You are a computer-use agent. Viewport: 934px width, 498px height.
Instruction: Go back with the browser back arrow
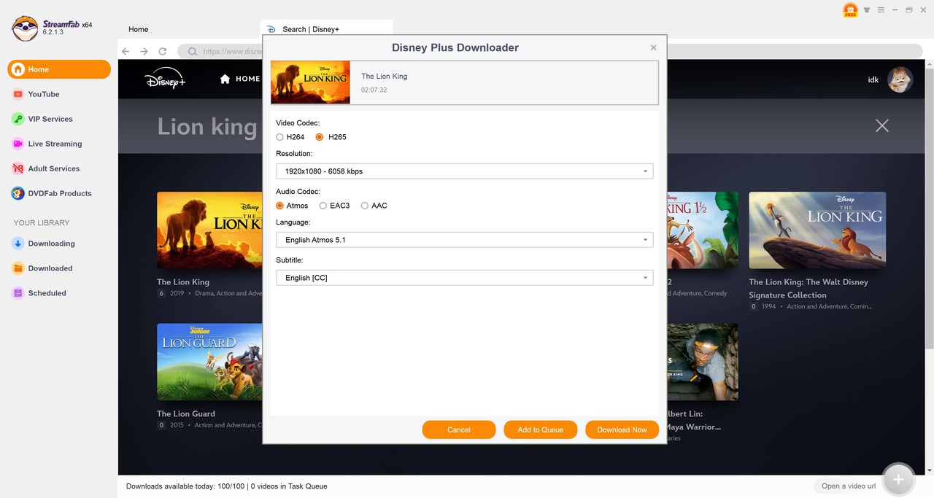126,51
